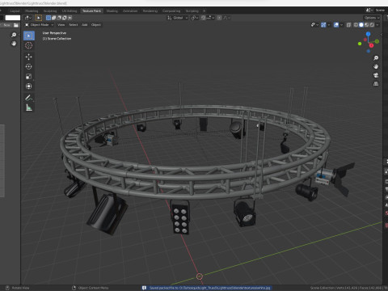Toggle snapping magnet icon
Viewport: 388px width, 291px height.
tap(204, 18)
